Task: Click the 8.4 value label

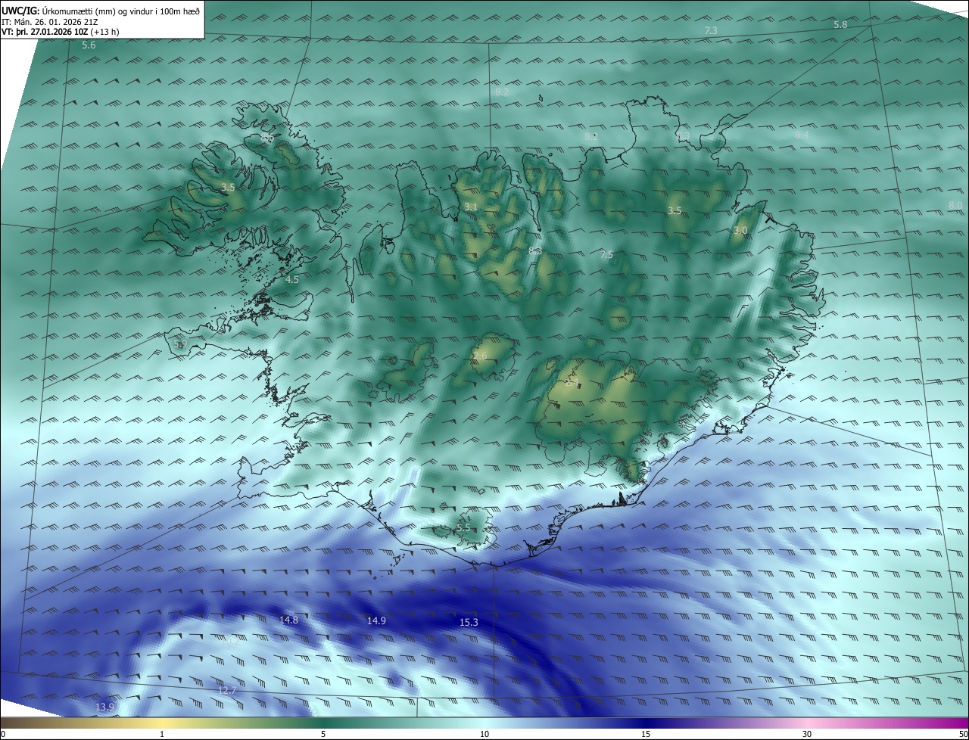Action: pos(802,135)
